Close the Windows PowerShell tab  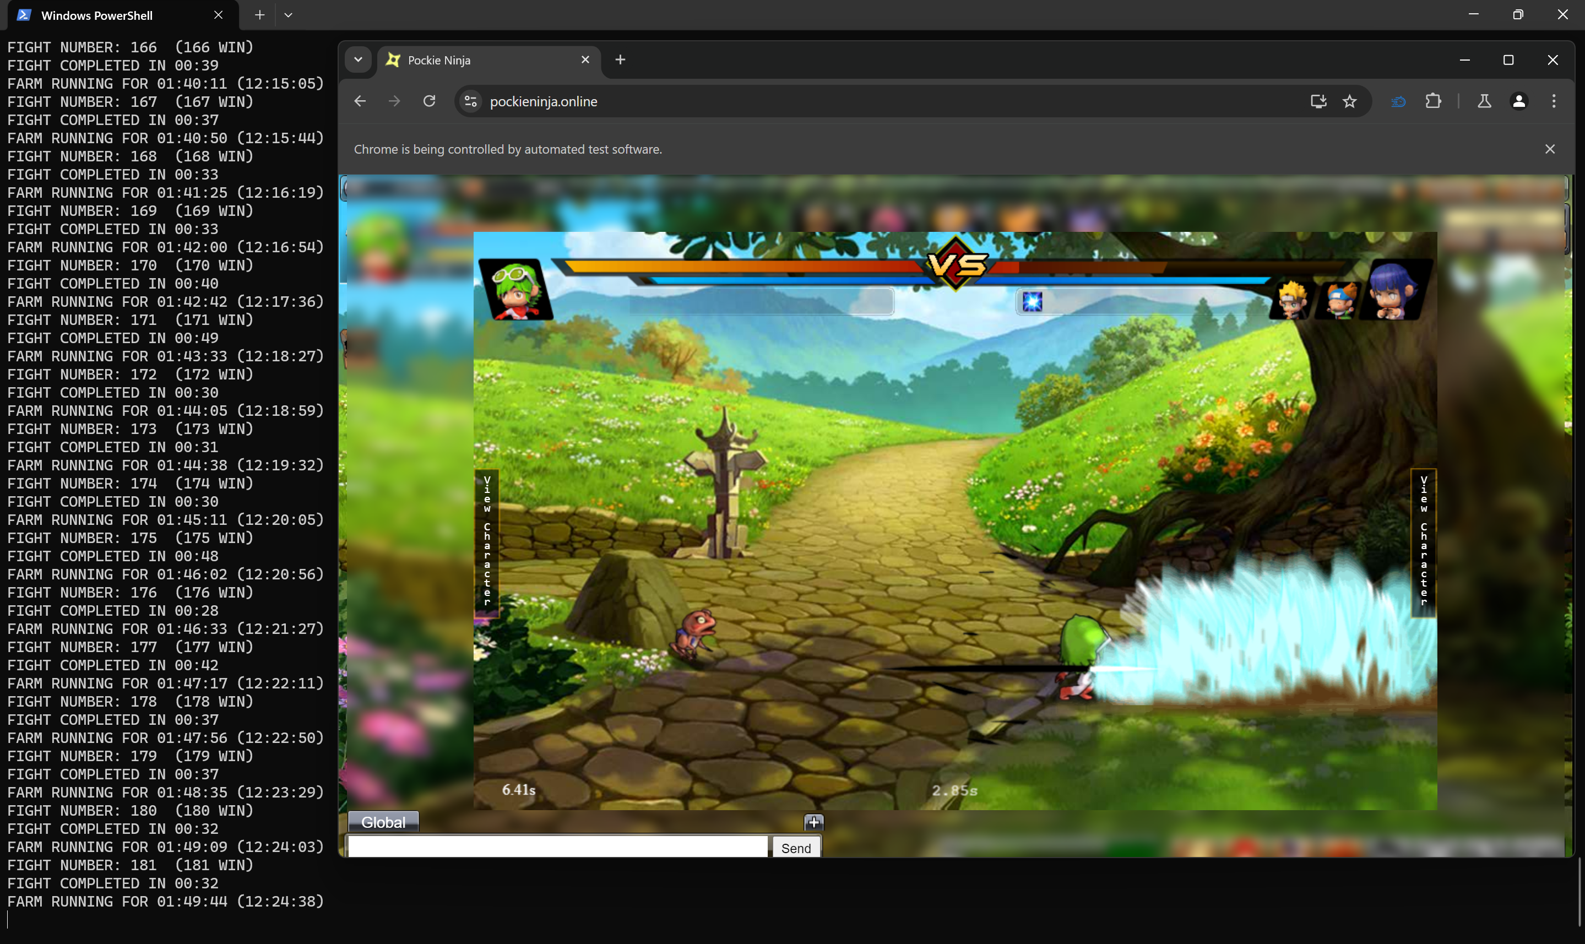(218, 15)
